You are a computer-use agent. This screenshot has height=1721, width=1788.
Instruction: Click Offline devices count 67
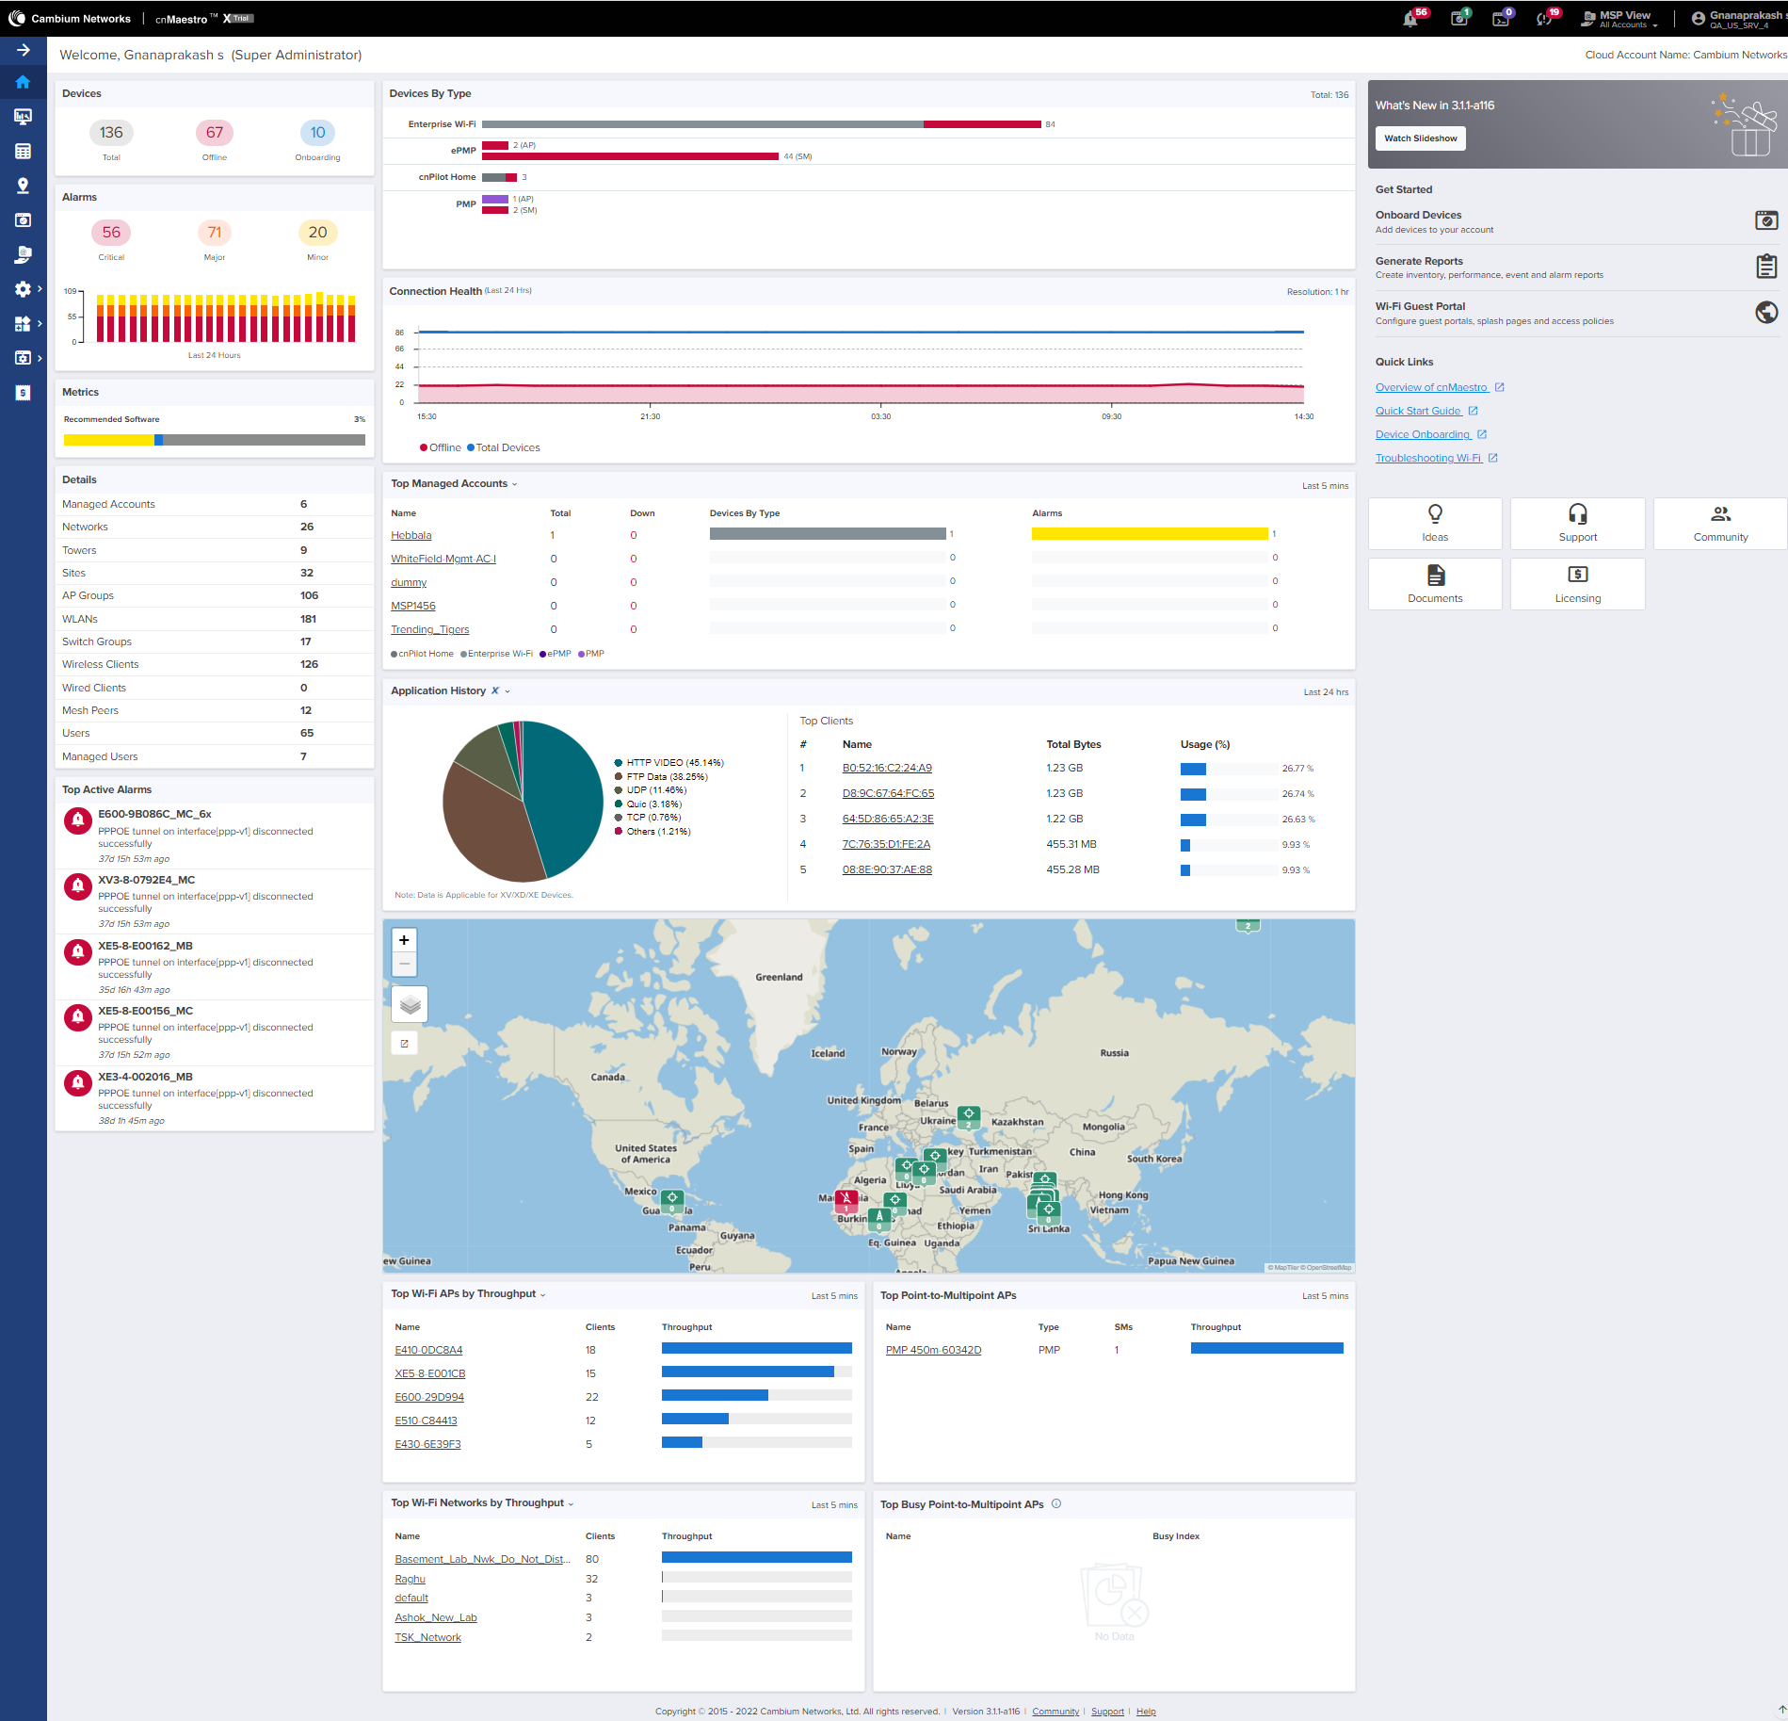[215, 133]
